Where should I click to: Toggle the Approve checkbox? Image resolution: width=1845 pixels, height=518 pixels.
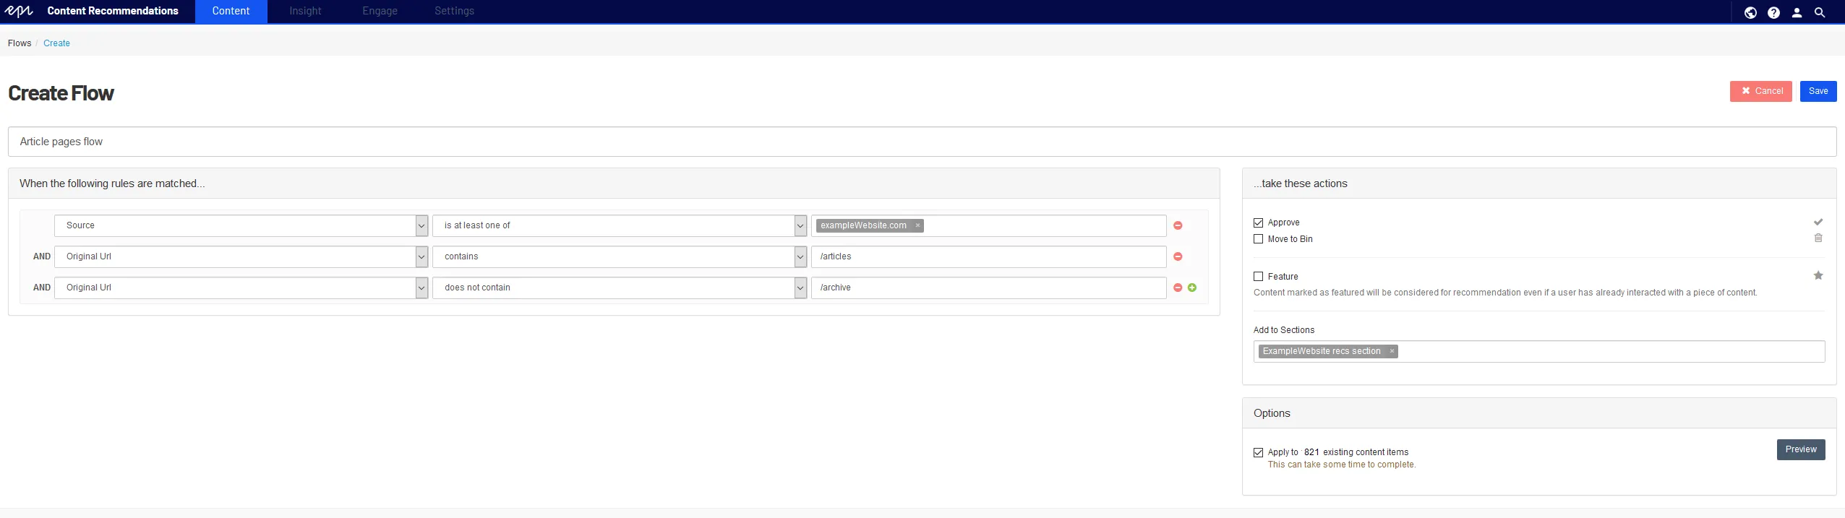coord(1258,223)
